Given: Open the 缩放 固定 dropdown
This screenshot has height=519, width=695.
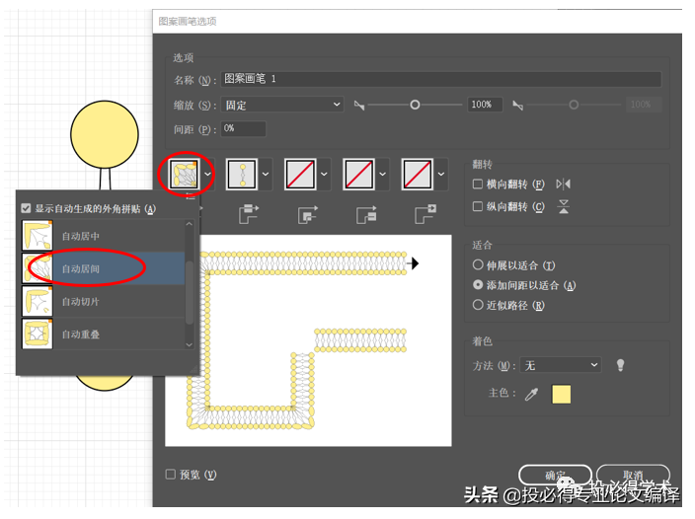Looking at the screenshot, I should click(x=282, y=105).
